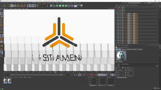Image resolution: width=161 pixels, height=90 pixels.
Task: Disable the Color channel checkbox
Action: tap(123, 67)
